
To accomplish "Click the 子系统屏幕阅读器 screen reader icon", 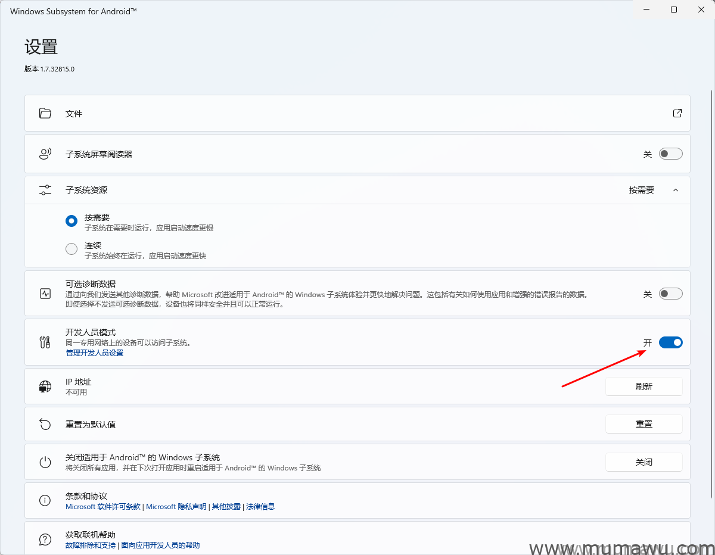I will click(45, 153).
